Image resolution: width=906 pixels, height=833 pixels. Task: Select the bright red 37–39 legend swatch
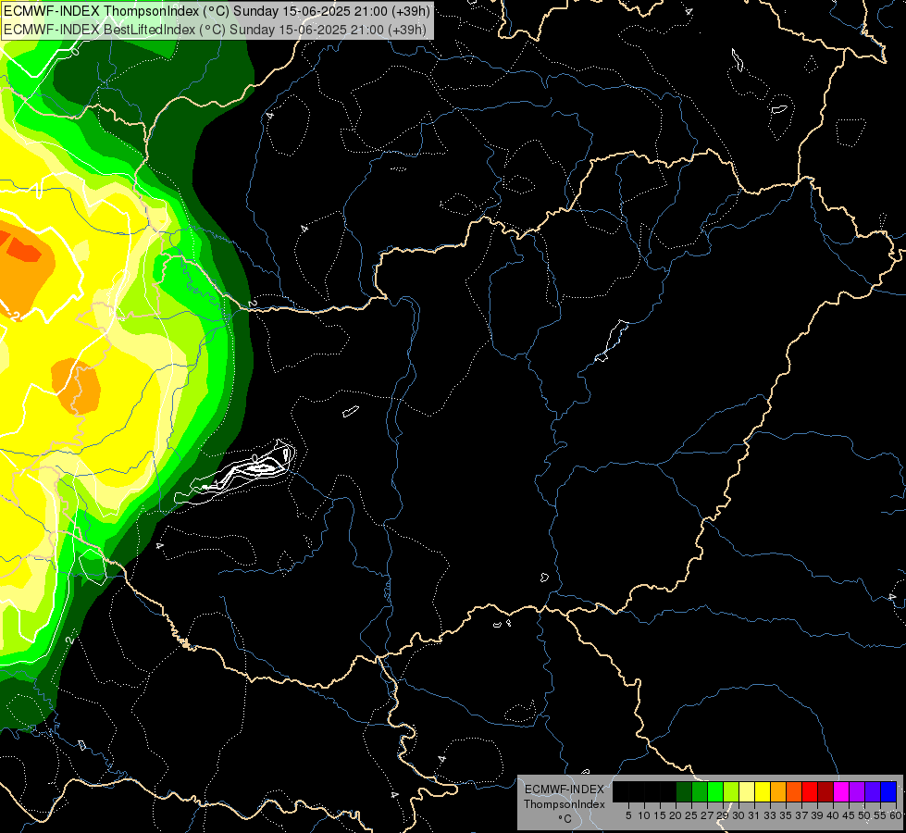(810, 791)
